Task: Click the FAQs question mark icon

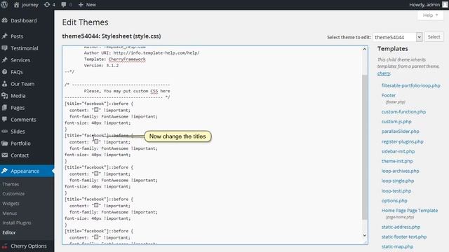Action: click(5, 72)
